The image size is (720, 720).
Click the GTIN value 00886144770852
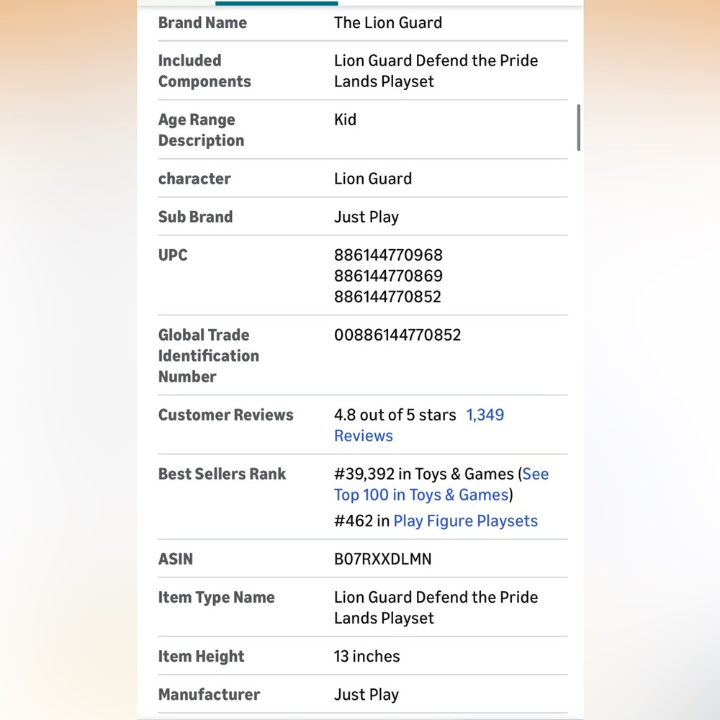[397, 336]
